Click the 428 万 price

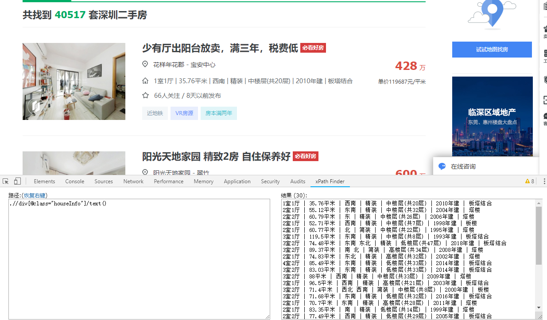(410, 66)
